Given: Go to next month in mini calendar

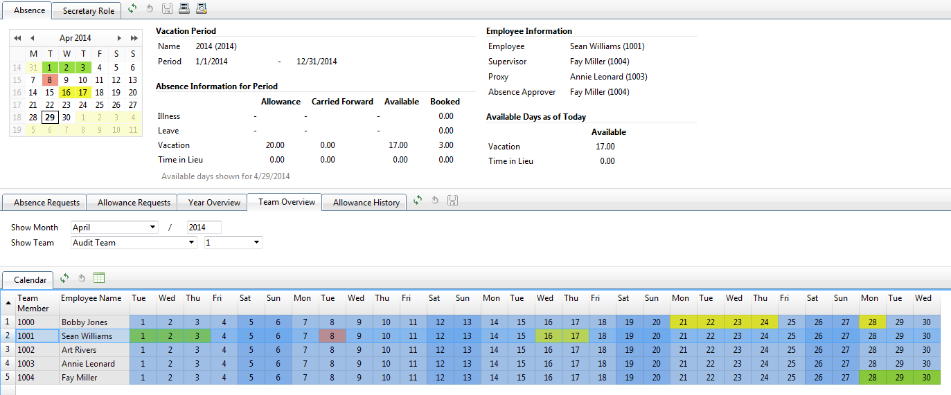Looking at the screenshot, I should 119,38.
